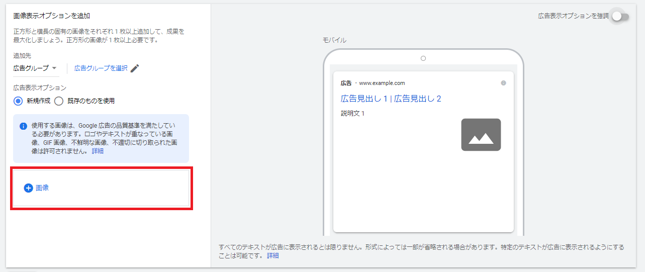Toggle the 広告表示オプションを強調 switch
This screenshot has width=645, height=272.
click(620, 16)
